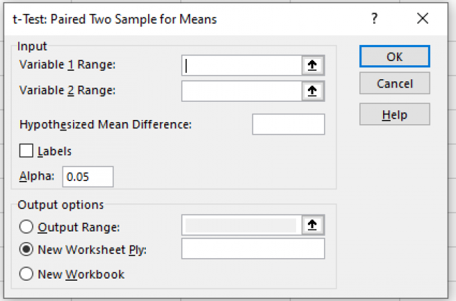456x301 pixels.
Task: Click the Alpha value field showing 0.05
Action: tap(88, 177)
